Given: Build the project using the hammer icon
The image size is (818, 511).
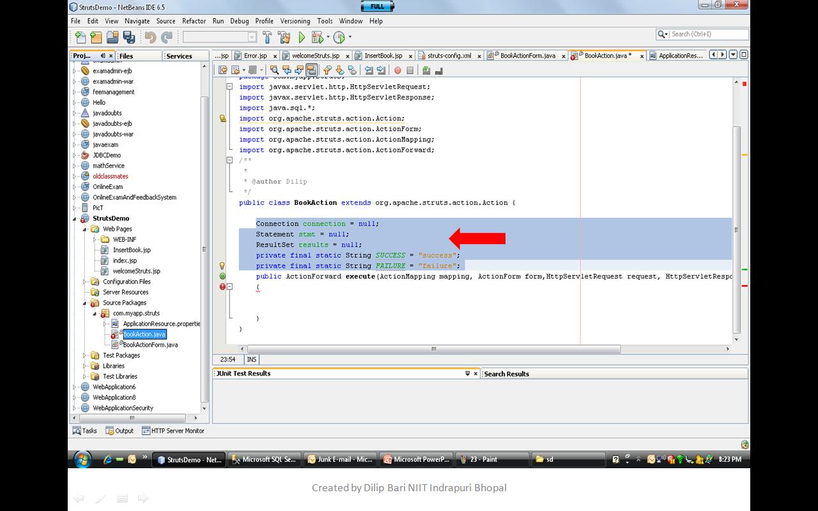Looking at the screenshot, I should pos(267,36).
